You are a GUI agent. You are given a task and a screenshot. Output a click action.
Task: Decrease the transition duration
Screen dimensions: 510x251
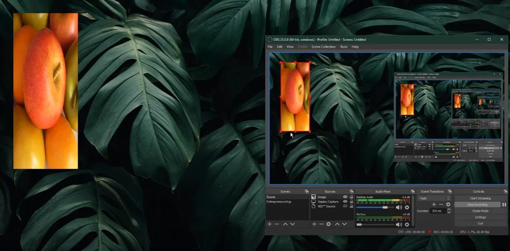click(x=449, y=212)
